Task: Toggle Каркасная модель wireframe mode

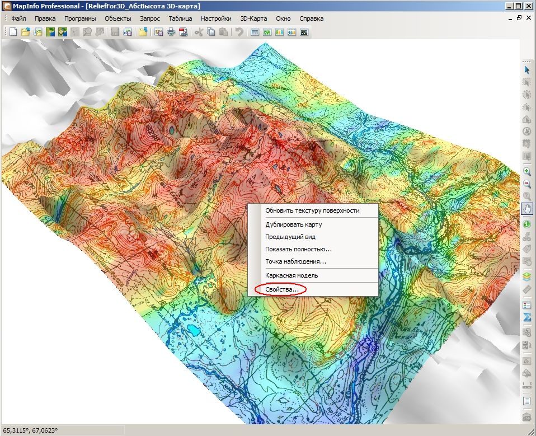Action: tap(291, 275)
